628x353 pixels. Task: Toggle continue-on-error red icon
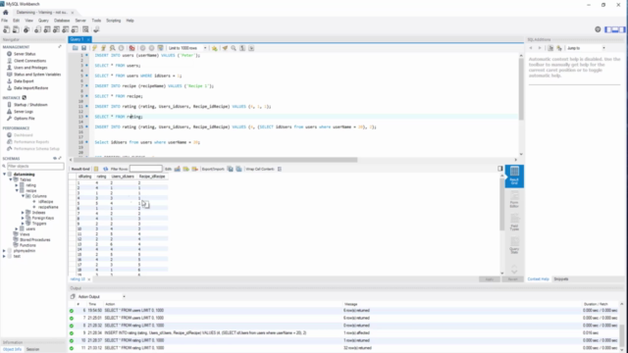point(131,48)
